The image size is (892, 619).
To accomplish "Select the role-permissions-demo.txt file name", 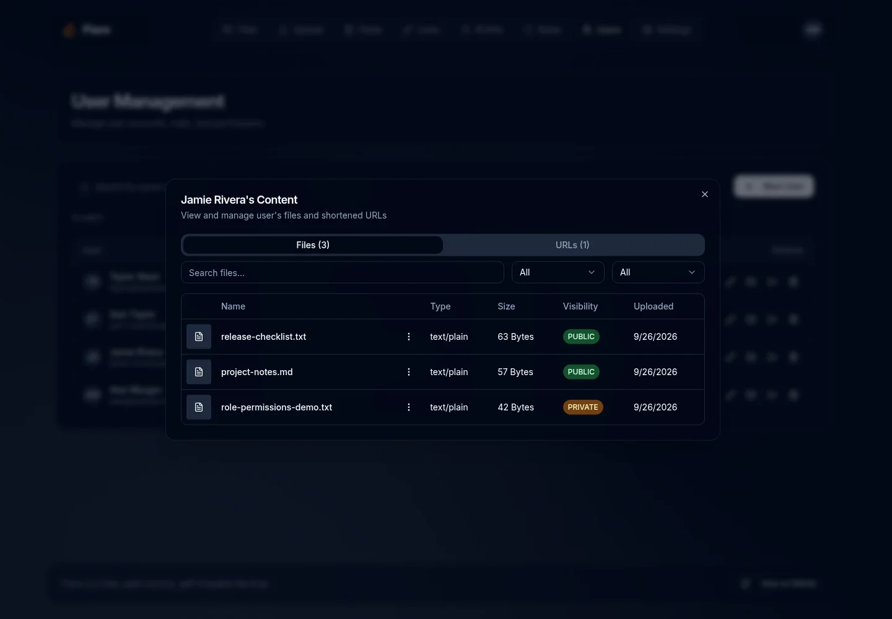I will pyautogui.click(x=277, y=407).
